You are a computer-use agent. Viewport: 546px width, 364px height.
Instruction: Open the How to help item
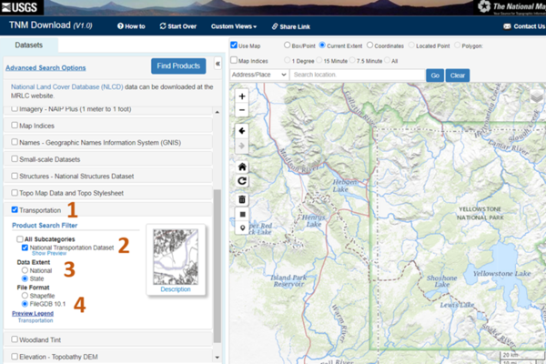[131, 26]
